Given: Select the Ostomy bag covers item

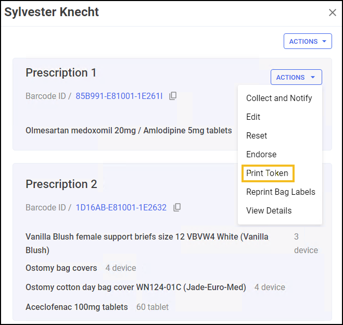Looking at the screenshot, I should point(61,268).
